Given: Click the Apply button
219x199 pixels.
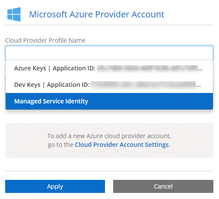Looking at the screenshot, I should (x=55, y=186).
